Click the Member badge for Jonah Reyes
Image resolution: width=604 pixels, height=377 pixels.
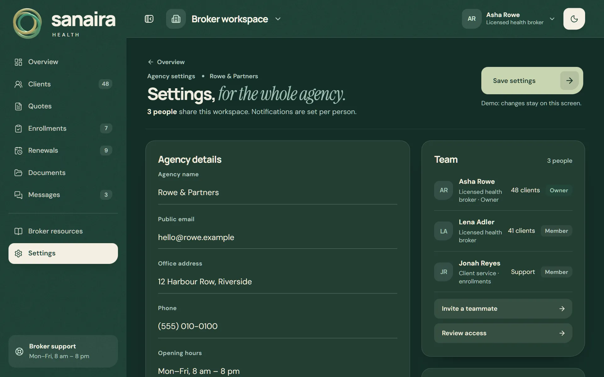556,272
